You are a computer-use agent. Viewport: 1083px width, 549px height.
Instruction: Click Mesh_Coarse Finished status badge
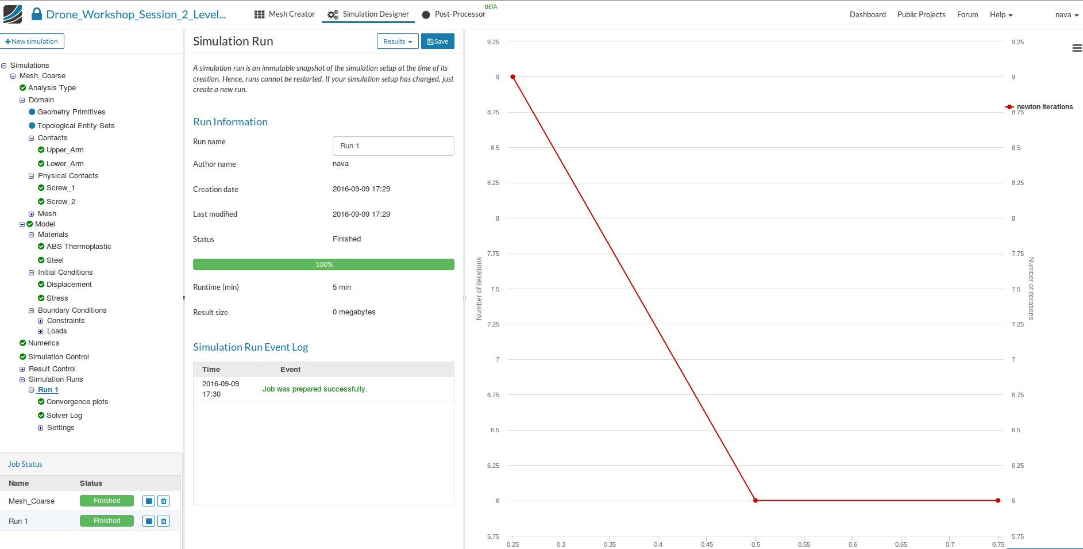[x=107, y=501]
